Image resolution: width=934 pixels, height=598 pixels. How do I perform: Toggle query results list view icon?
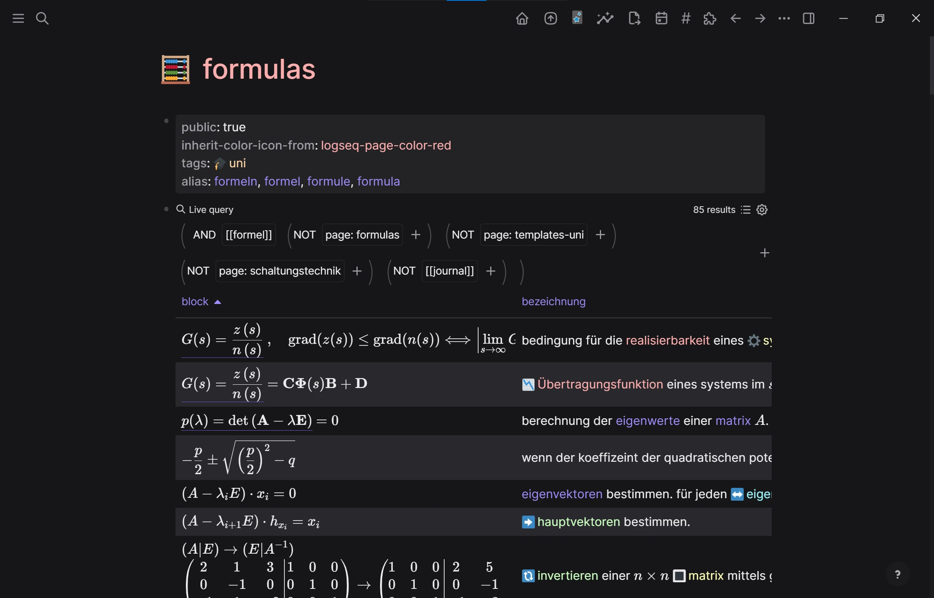pos(746,210)
